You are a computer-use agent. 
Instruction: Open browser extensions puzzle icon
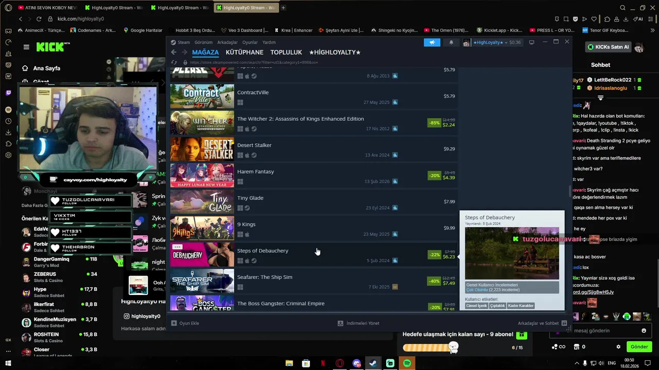coord(608,19)
